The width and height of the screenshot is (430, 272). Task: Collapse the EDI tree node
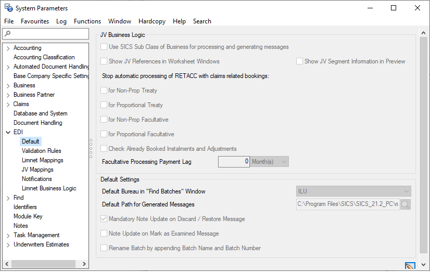(8, 133)
